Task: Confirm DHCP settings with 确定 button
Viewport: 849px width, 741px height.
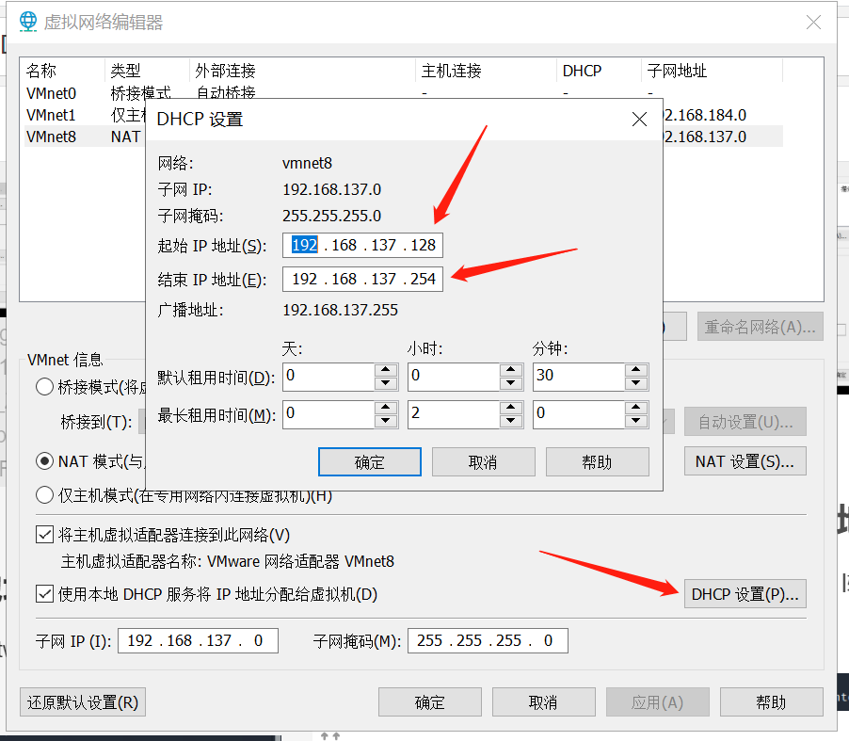Action: tap(369, 461)
